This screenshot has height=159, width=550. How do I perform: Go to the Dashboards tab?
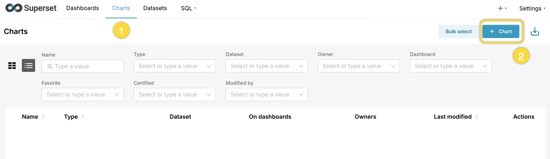coord(83,8)
